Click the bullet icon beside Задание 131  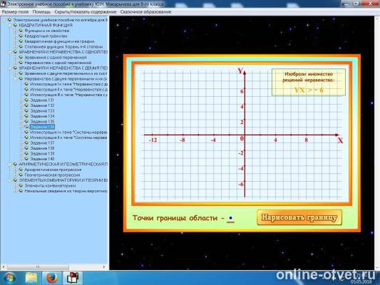[x=26, y=100]
